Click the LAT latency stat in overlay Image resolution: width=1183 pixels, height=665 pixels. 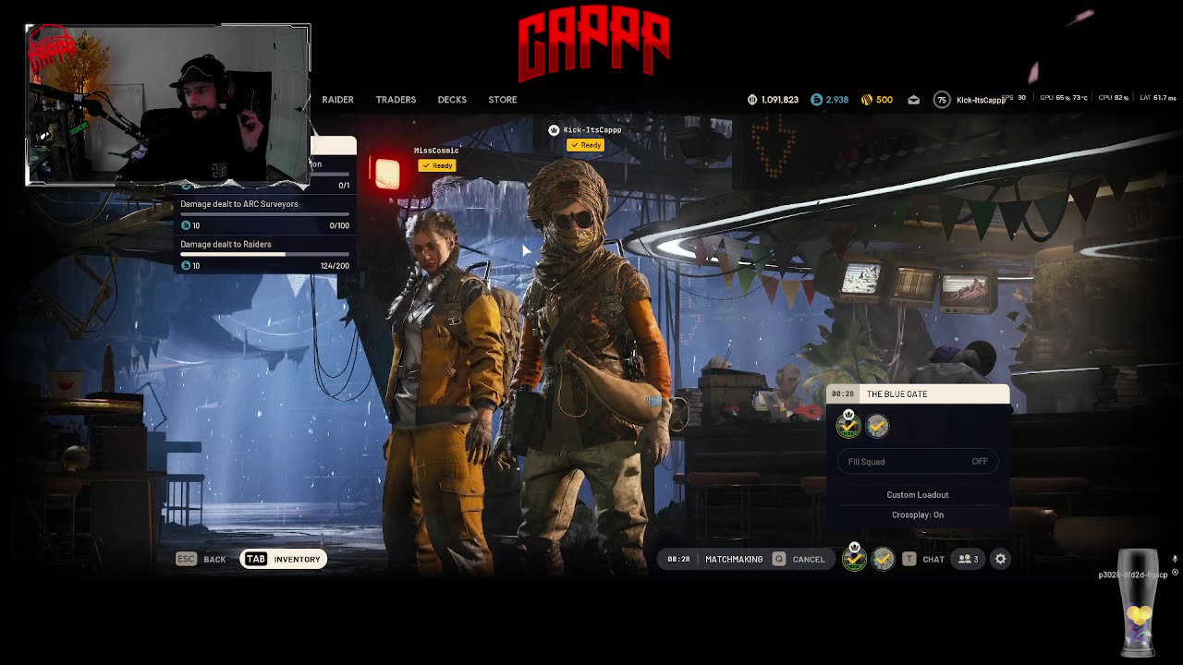coord(1158,97)
